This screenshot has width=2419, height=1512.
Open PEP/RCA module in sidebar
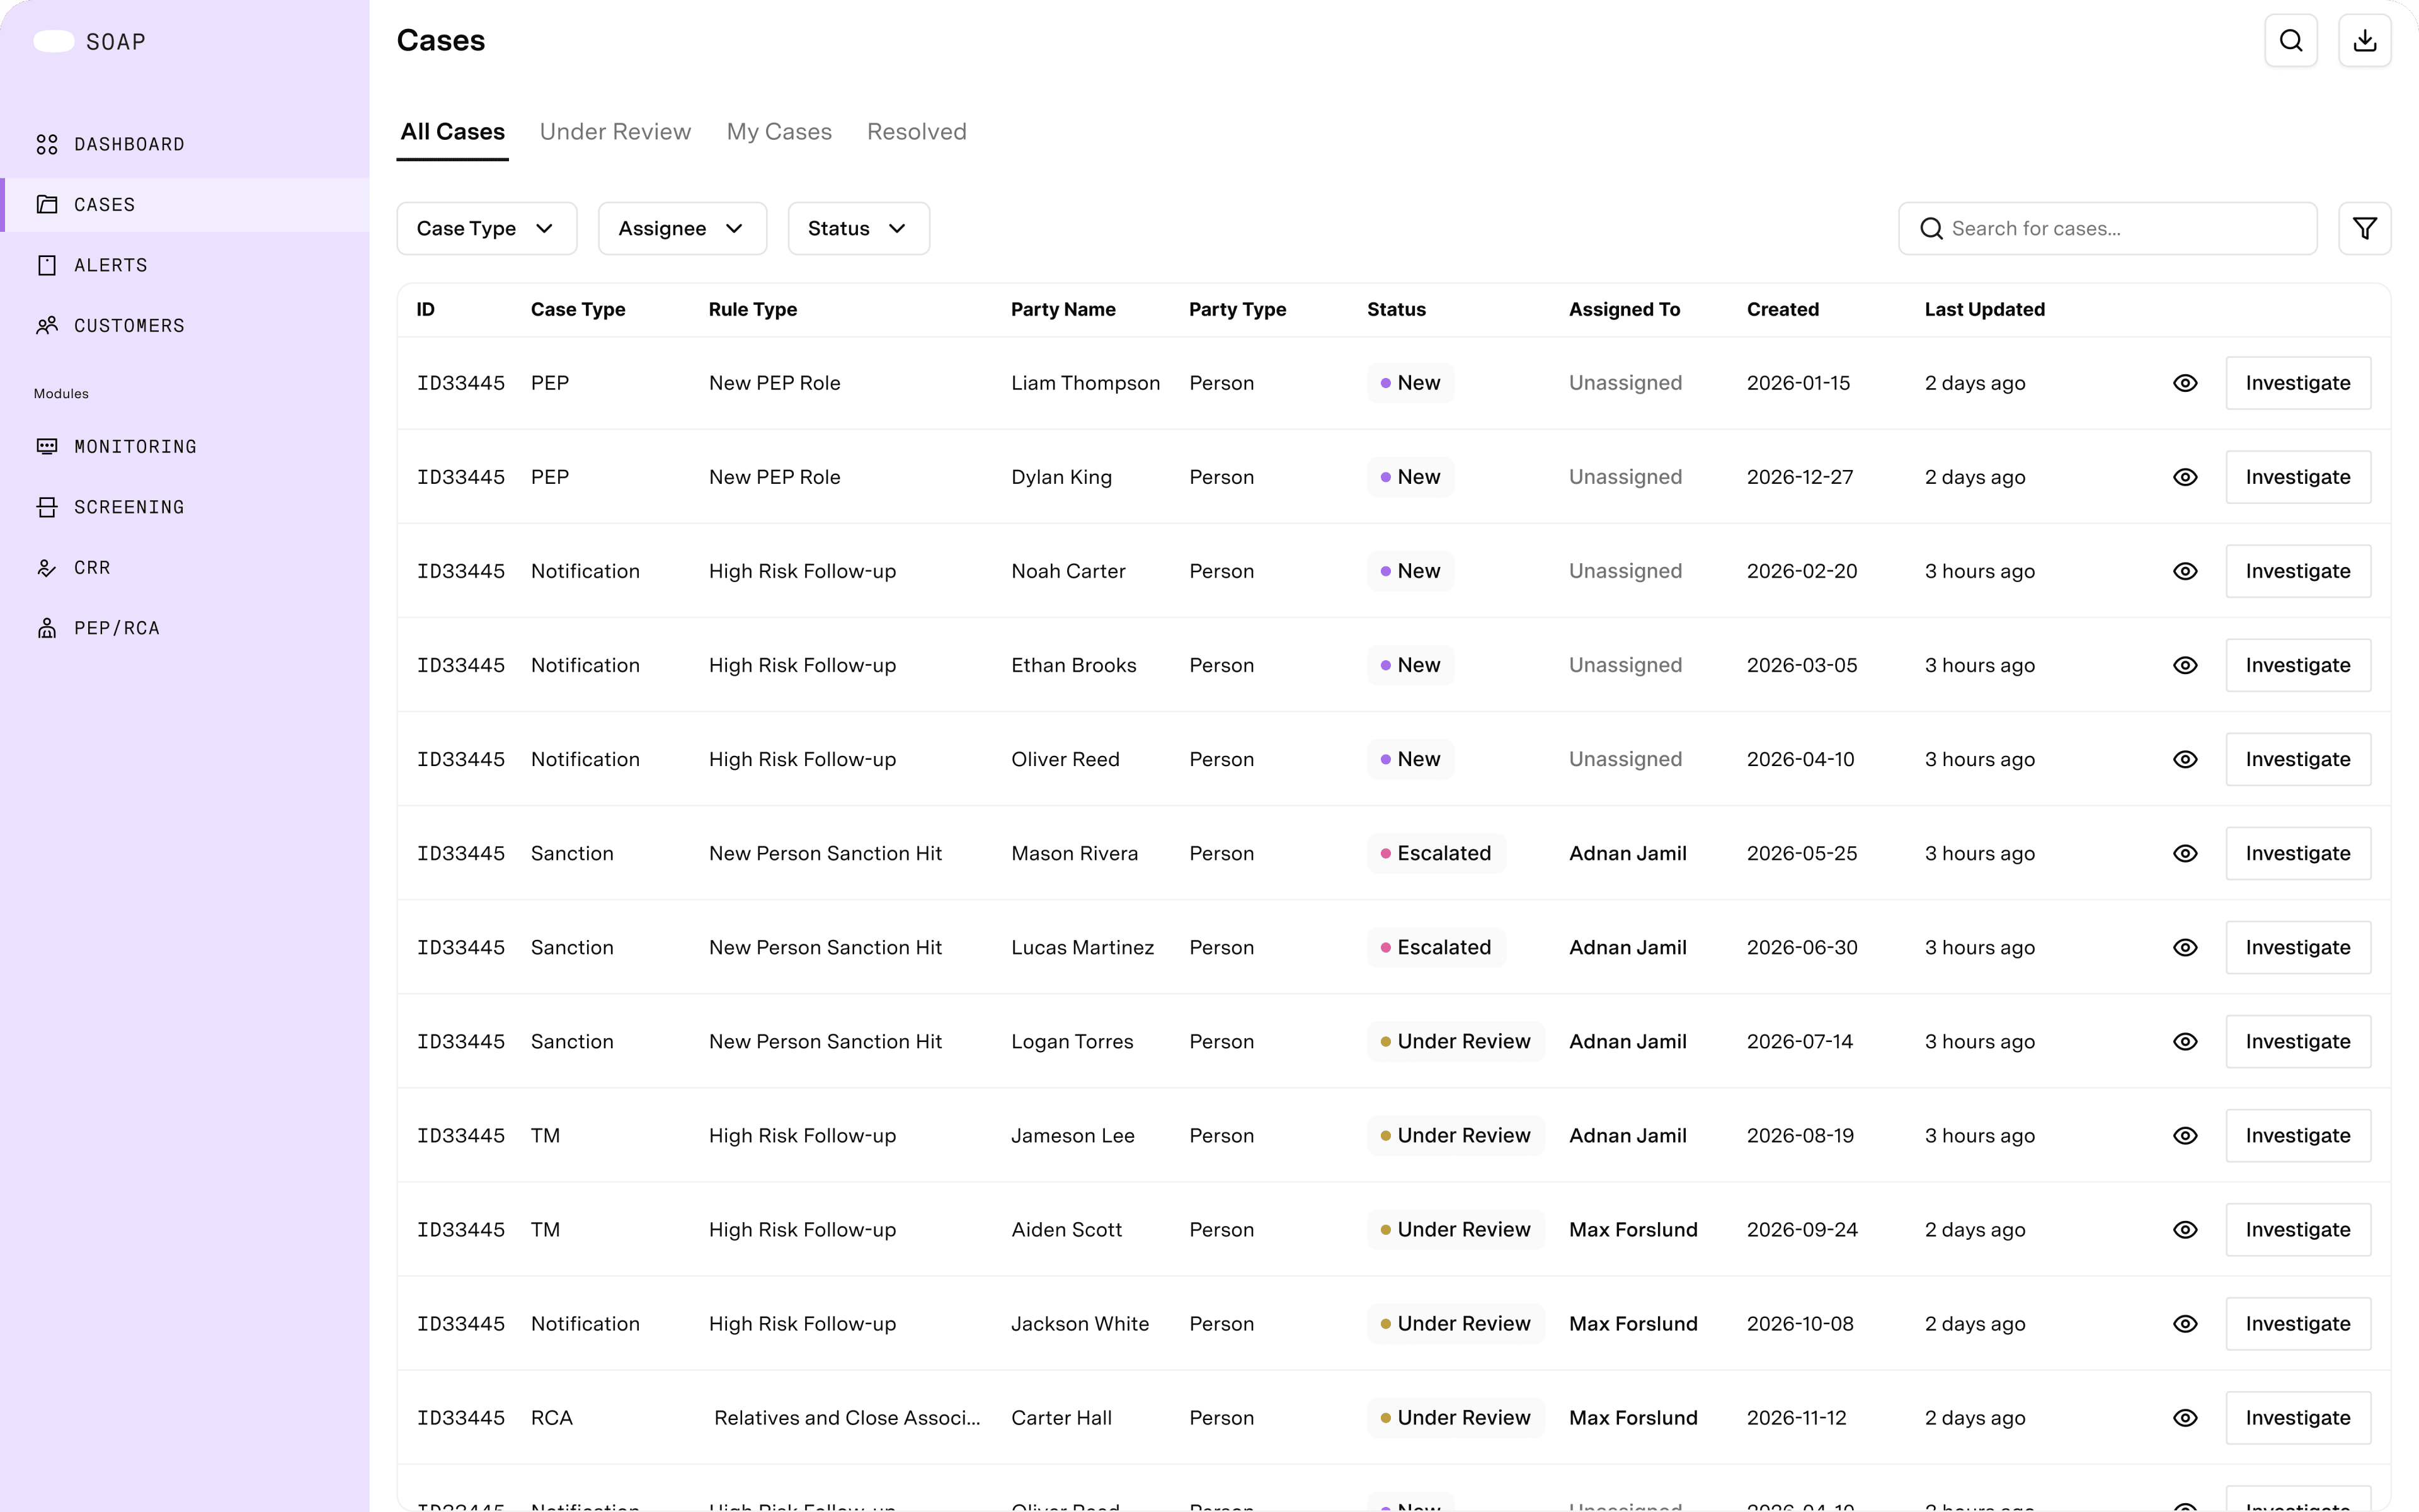pyautogui.click(x=116, y=629)
